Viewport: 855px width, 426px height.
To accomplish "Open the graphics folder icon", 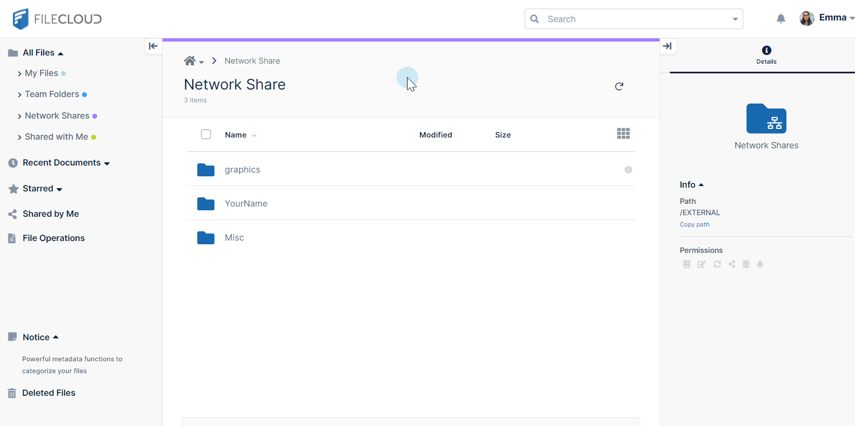I will (x=206, y=170).
